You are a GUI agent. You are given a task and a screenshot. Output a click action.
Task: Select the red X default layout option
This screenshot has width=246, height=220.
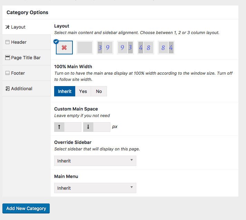tap(64, 48)
